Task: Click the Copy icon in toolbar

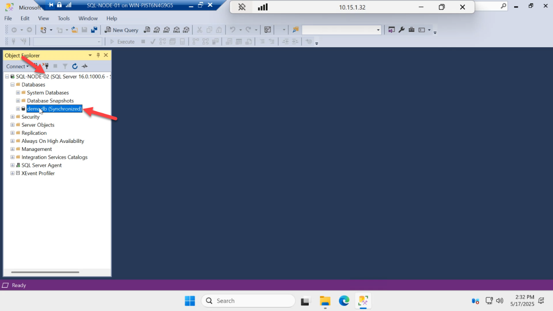Action: pyautogui.click(x=209, y=30)
